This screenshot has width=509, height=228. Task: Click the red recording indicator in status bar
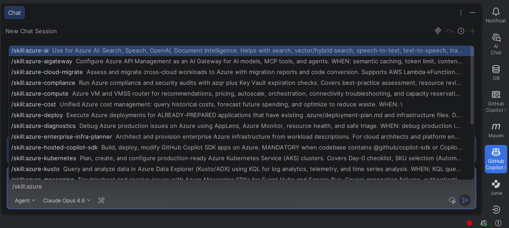470,223
